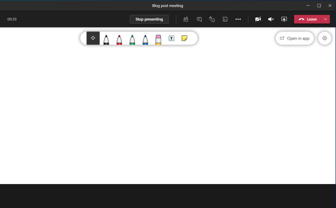Insert a yellow sticky note
This screenshot has width=336, height=208.
coord(184,38)
